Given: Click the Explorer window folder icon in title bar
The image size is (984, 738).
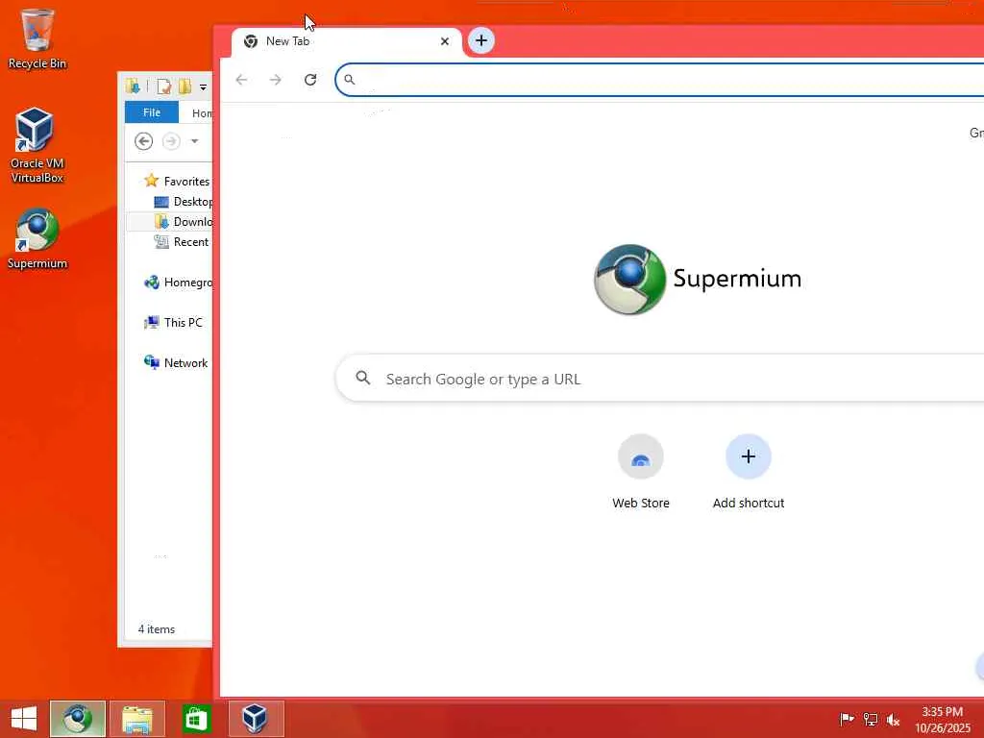Looking at the screenshot, I should [x=133, y=86].
